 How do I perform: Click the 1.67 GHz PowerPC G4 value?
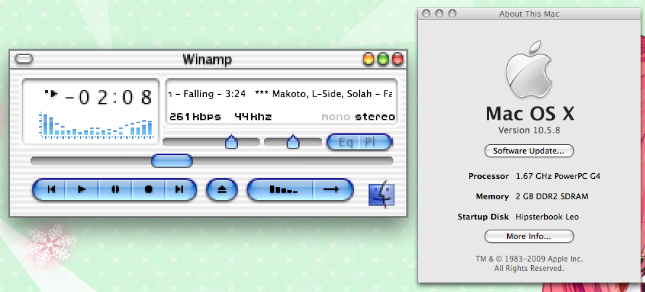pos(558,176)
